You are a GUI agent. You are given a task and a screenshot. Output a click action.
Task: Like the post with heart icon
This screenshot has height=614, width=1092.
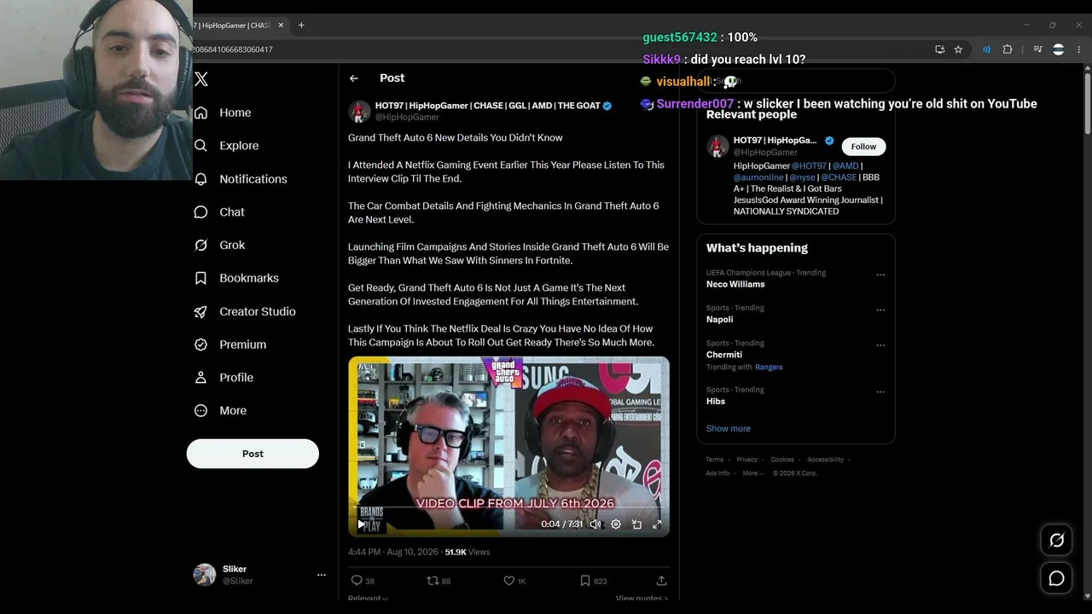509,581
